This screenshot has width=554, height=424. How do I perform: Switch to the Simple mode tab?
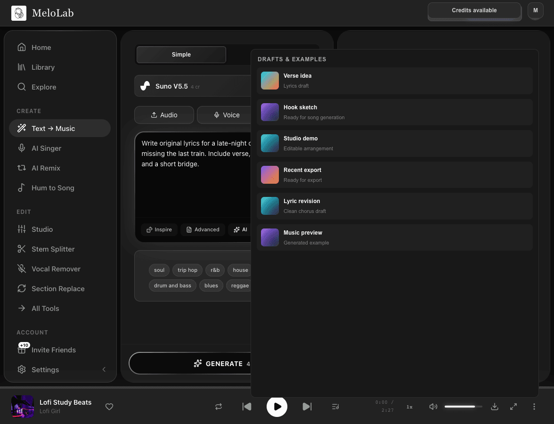pyautogui.click(x=181, y=55)
